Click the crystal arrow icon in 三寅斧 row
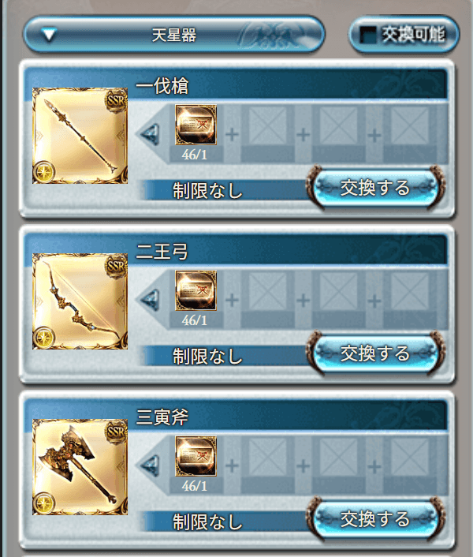 150,465
